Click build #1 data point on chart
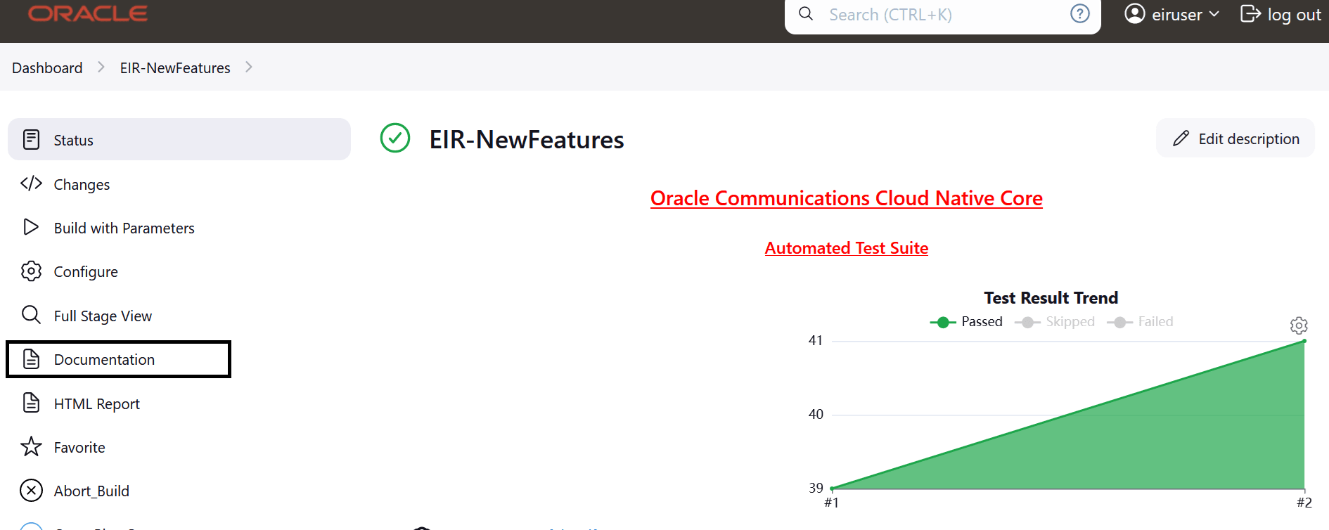Viewport: 1329px width, 530px height. click(x=832, y=488)
